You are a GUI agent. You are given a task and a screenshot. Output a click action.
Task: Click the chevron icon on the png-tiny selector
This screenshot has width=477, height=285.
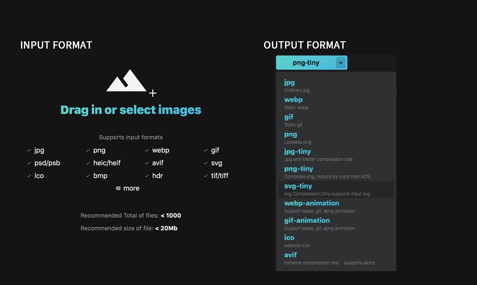click(x=341, y=63)
